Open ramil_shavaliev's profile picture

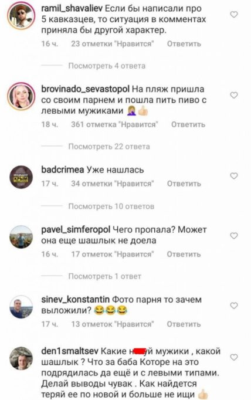click(x=21, y=16)
